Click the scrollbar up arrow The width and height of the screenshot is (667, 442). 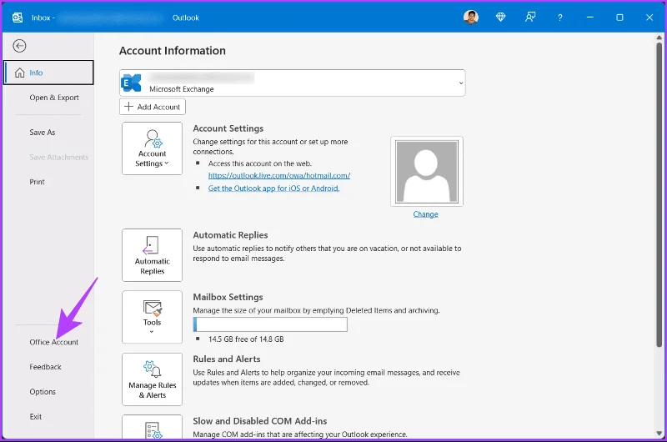(x=659, y=38)
